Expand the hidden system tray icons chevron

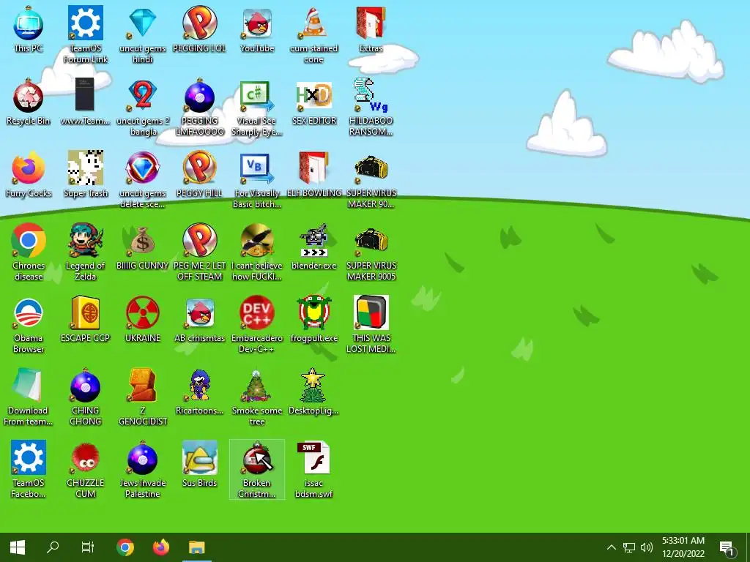click(x=612, y=547)
